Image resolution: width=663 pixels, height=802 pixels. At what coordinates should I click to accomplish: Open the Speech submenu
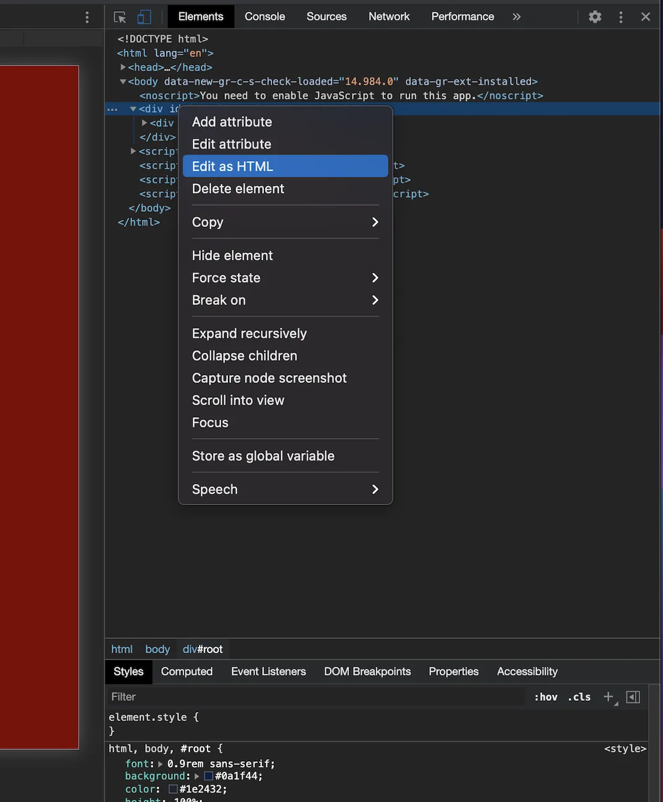click(286, 490)
